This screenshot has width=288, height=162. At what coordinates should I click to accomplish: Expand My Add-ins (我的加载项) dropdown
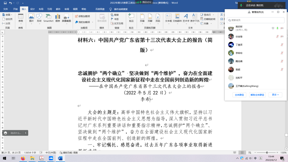pos(92,22)
